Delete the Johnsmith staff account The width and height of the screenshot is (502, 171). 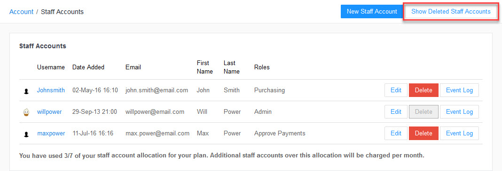(424, 90)
